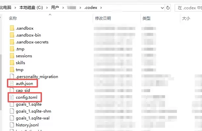Sort files by 大小 column

pos(186,18)
